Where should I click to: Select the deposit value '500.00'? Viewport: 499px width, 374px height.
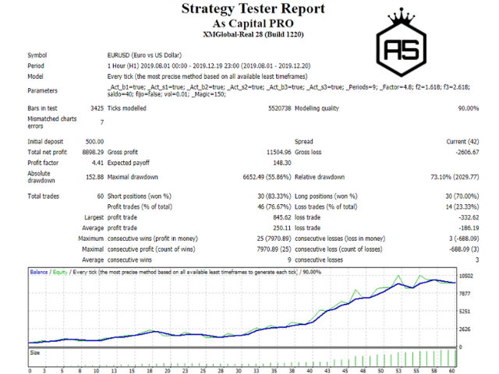coord(94,142)
